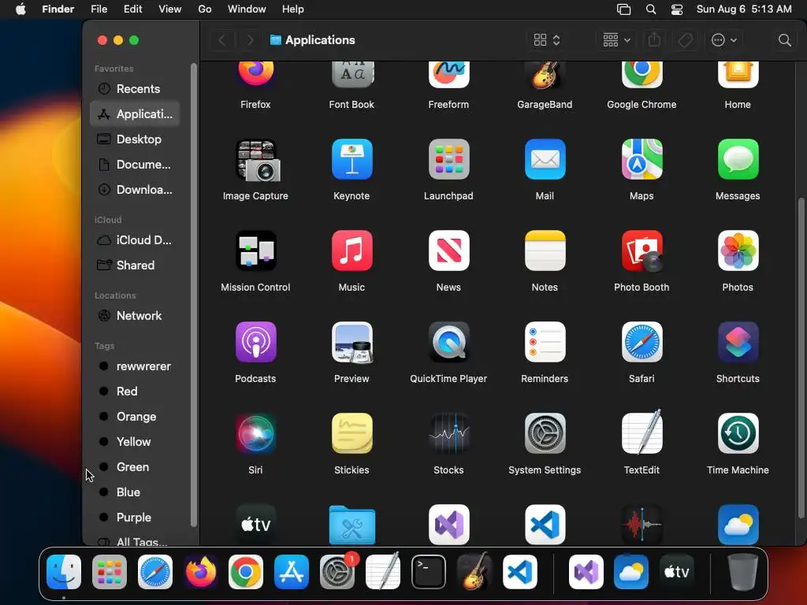Select Safari in the Applications grid
This screenshot has height=605, width=807.
click(642, 342)
